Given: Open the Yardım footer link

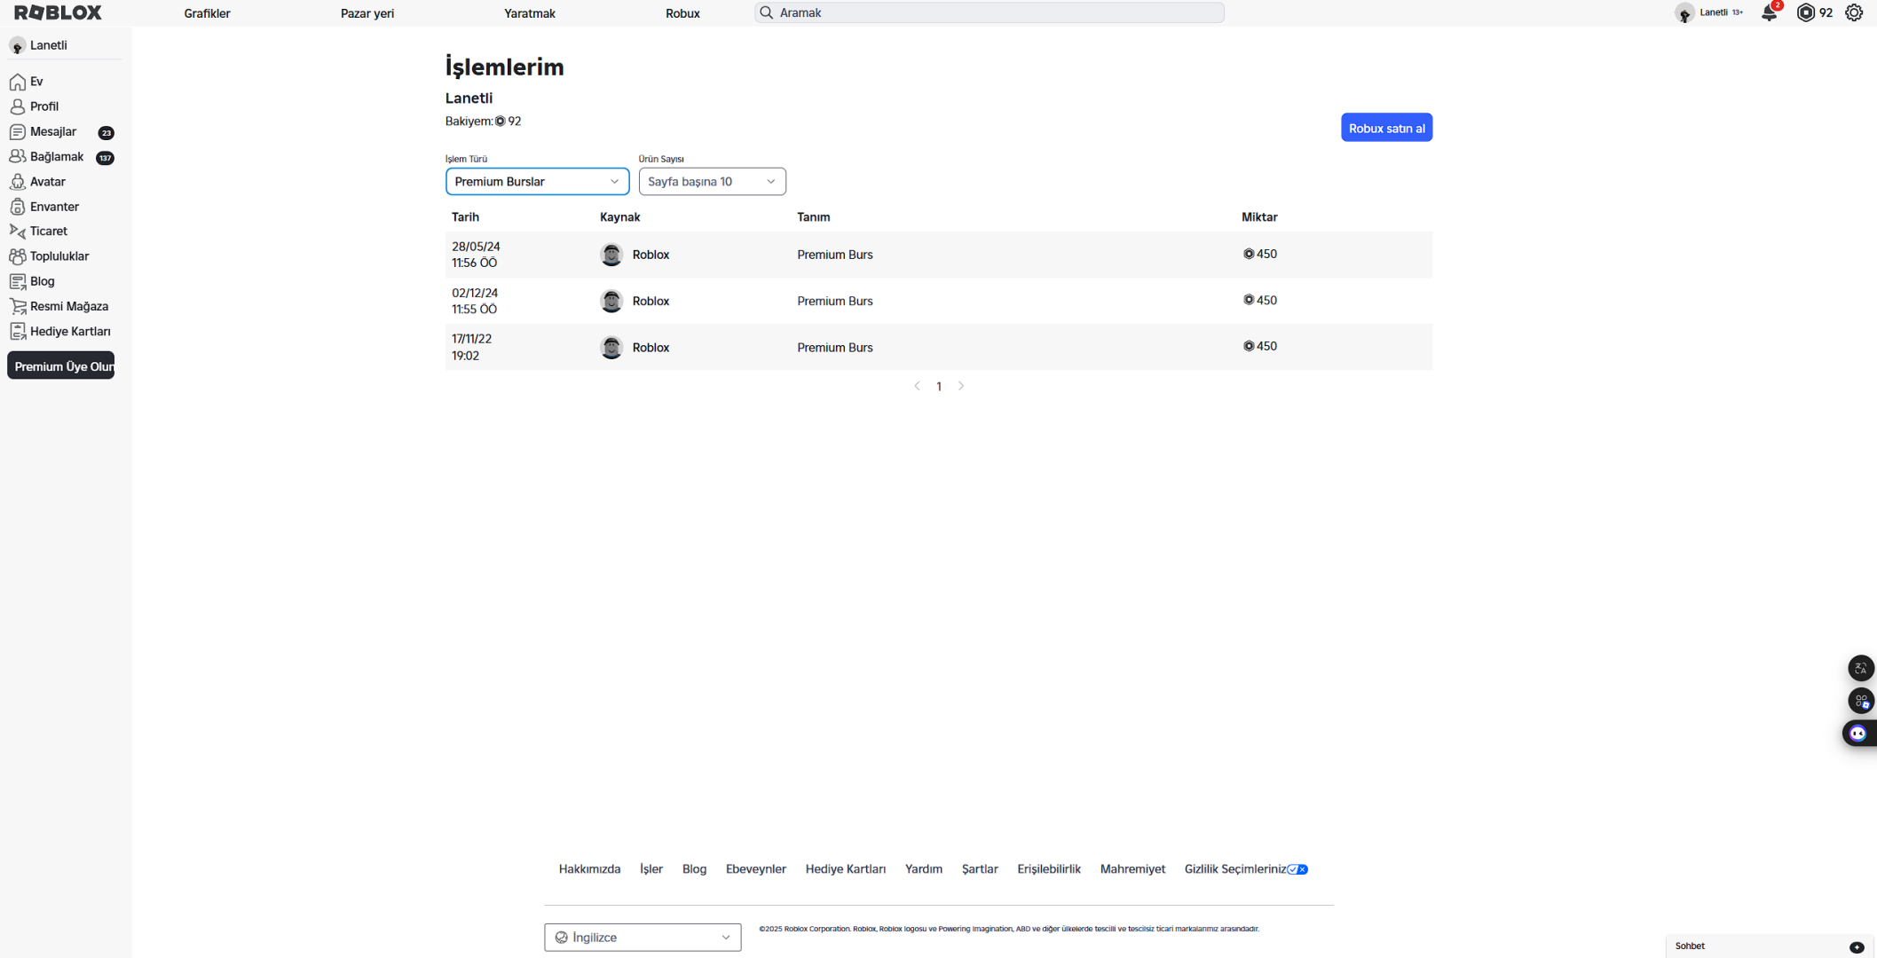Looking at the screenshot, I should pyautogui.click(x=923, y=869).
